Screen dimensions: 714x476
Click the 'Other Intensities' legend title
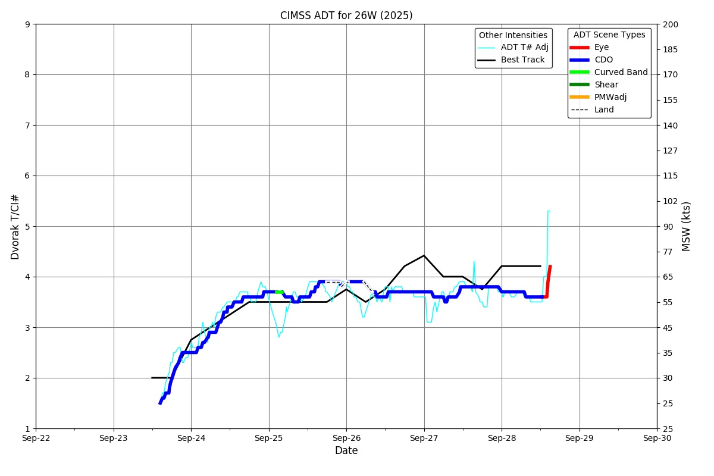click(513, 36)
